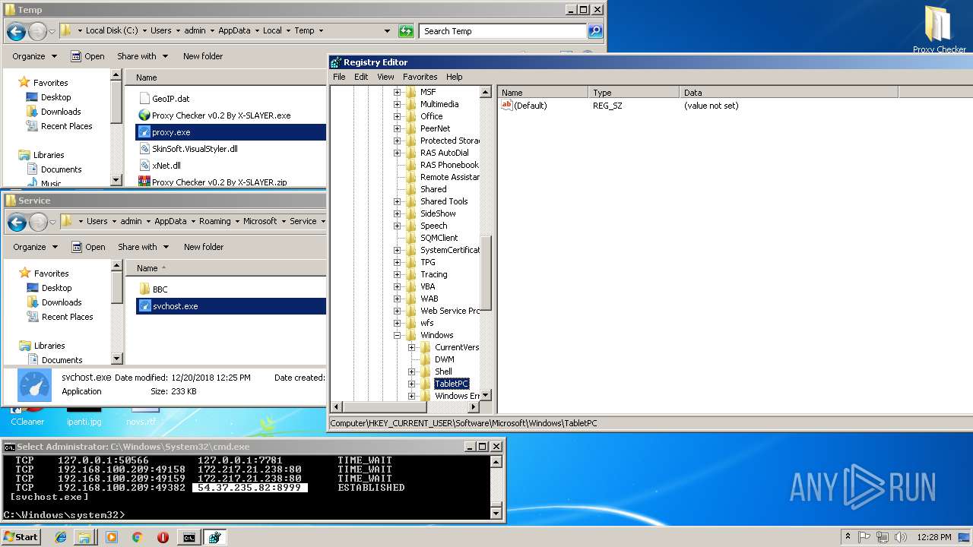Open Edit menu in Registry Editor

coord(361,77)
